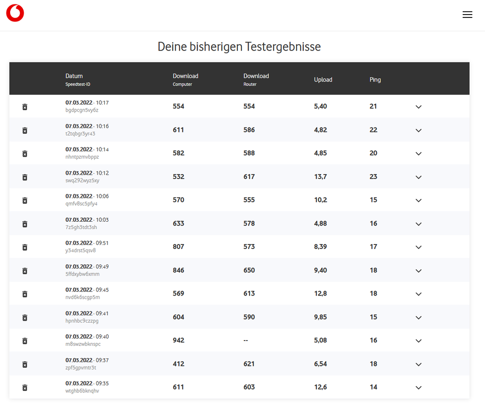
Task: Click router download value 617
Action: (249, 177)
